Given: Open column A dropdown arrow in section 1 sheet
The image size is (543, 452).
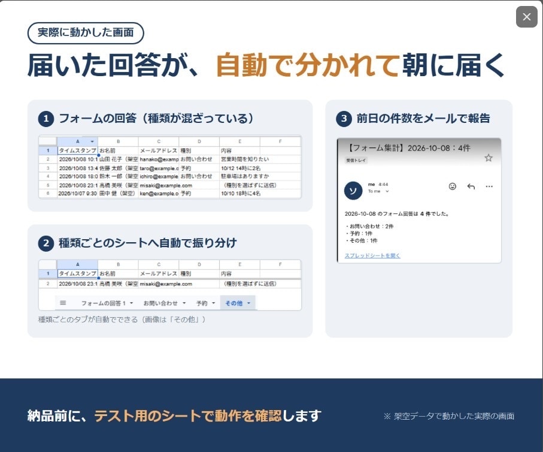Looking at the screenshot, I should [92, 141].
